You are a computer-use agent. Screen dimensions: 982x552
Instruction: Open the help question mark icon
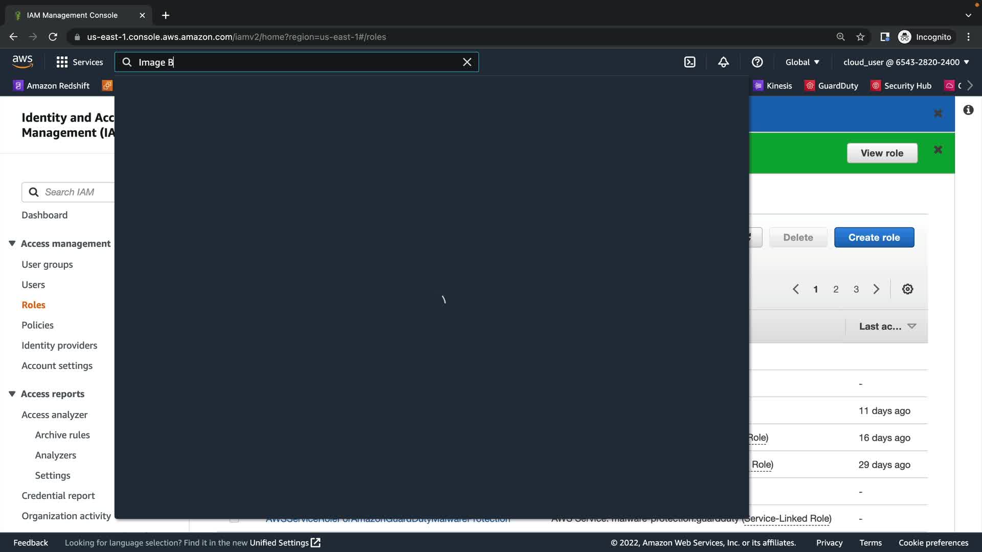pos(757,62)
